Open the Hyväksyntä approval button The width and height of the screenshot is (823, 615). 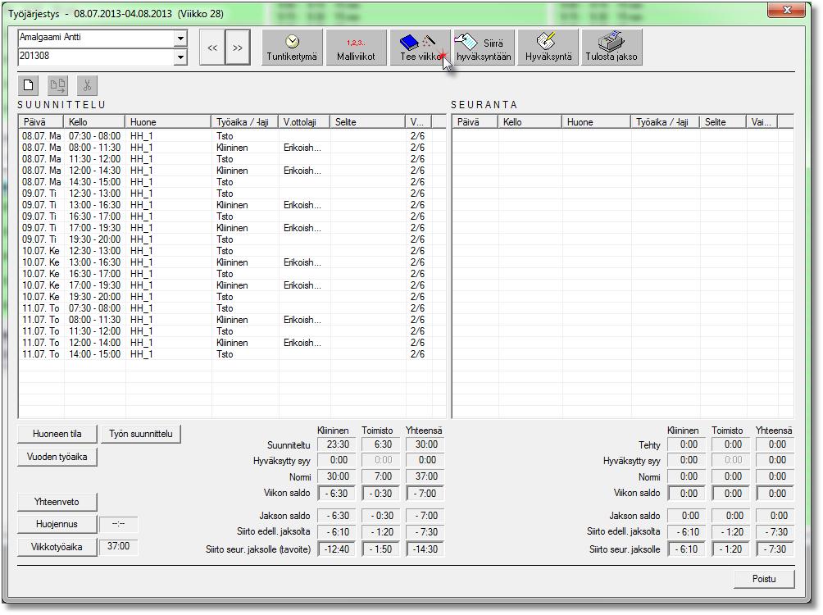point(548,48)
